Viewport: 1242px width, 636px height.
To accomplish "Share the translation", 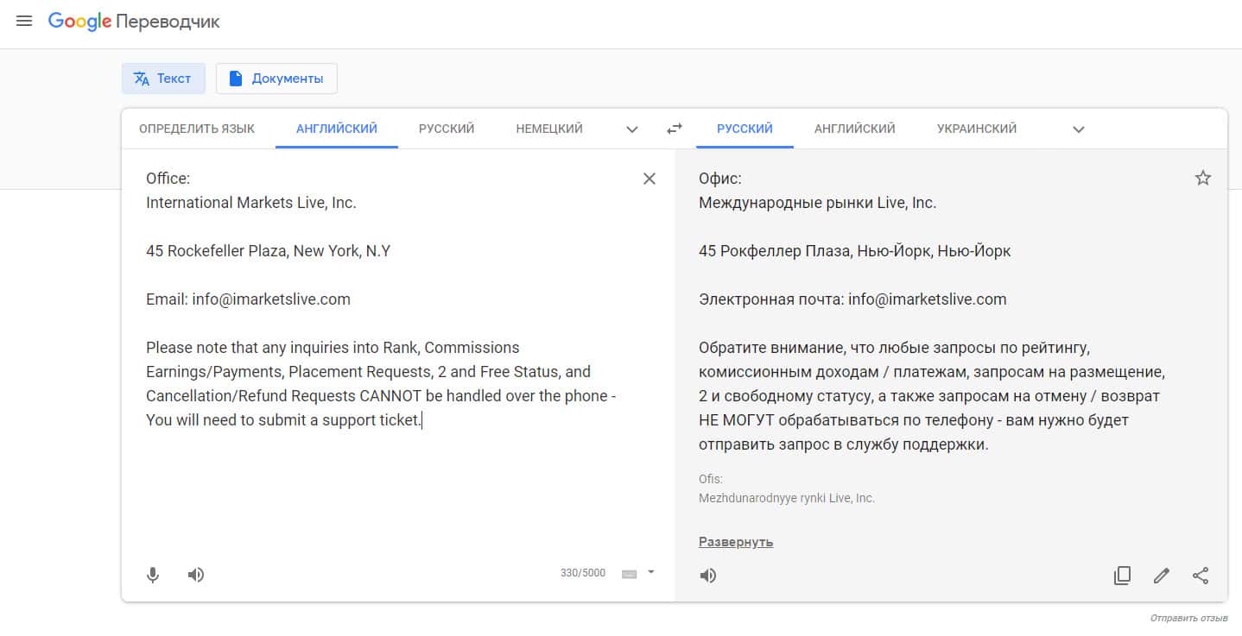I will coord(1201,576).
